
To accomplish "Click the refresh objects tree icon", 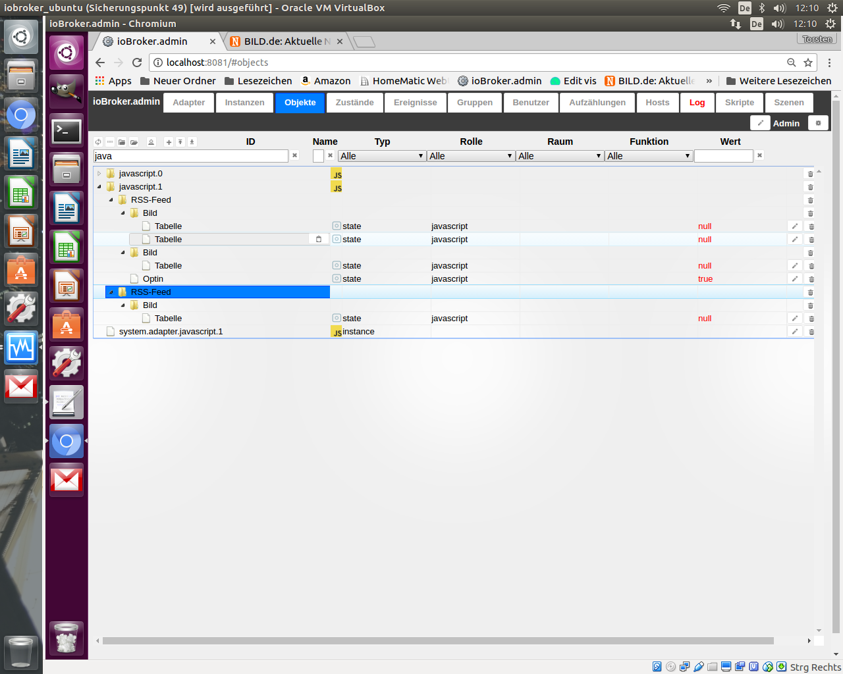I will (98, 142).
